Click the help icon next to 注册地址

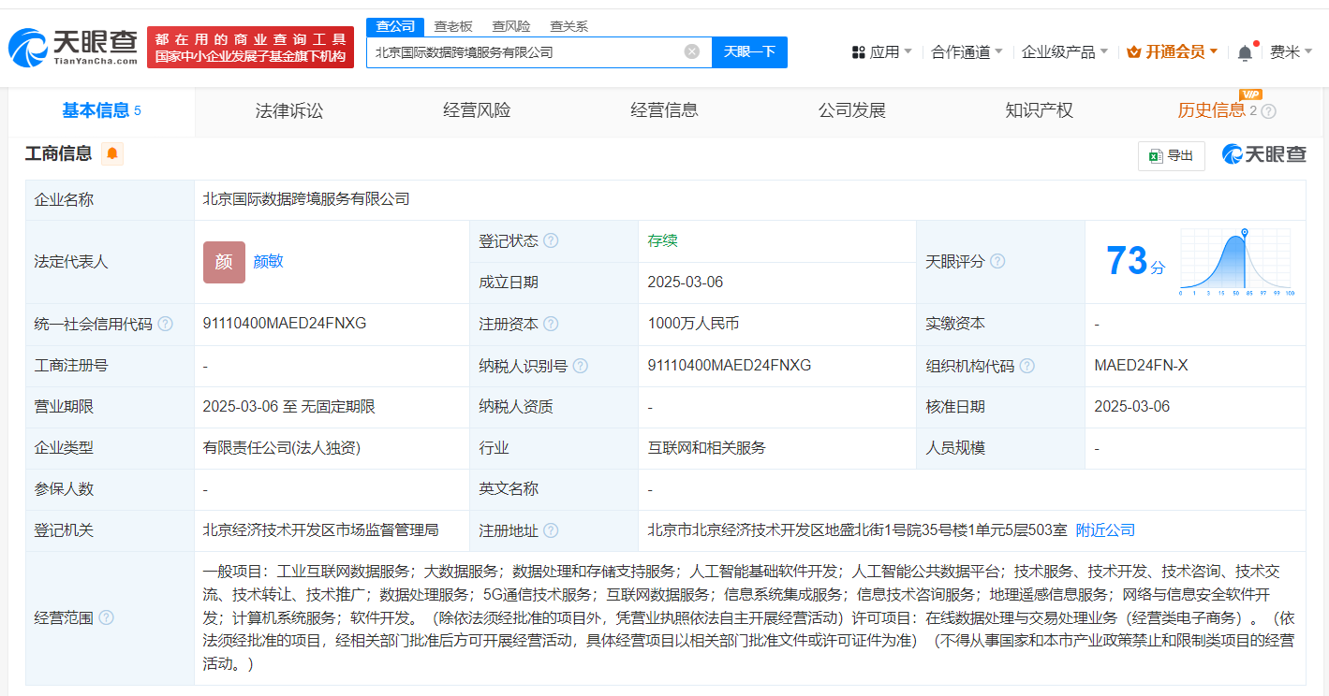tap(551, 530)
